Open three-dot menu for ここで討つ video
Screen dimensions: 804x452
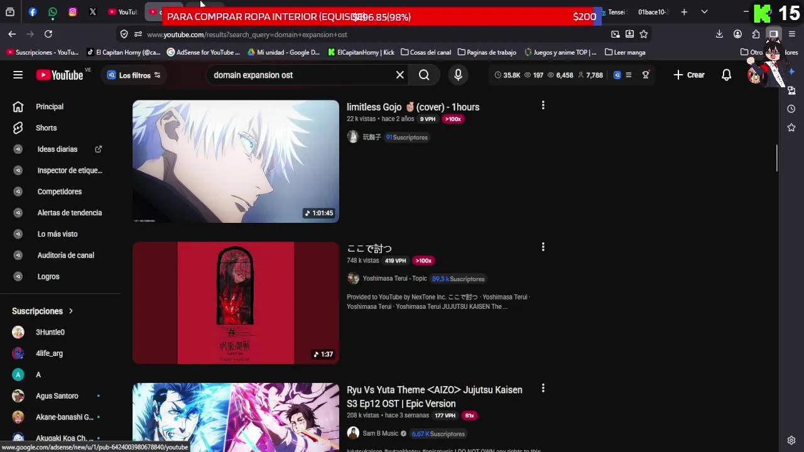click(543, 247)
